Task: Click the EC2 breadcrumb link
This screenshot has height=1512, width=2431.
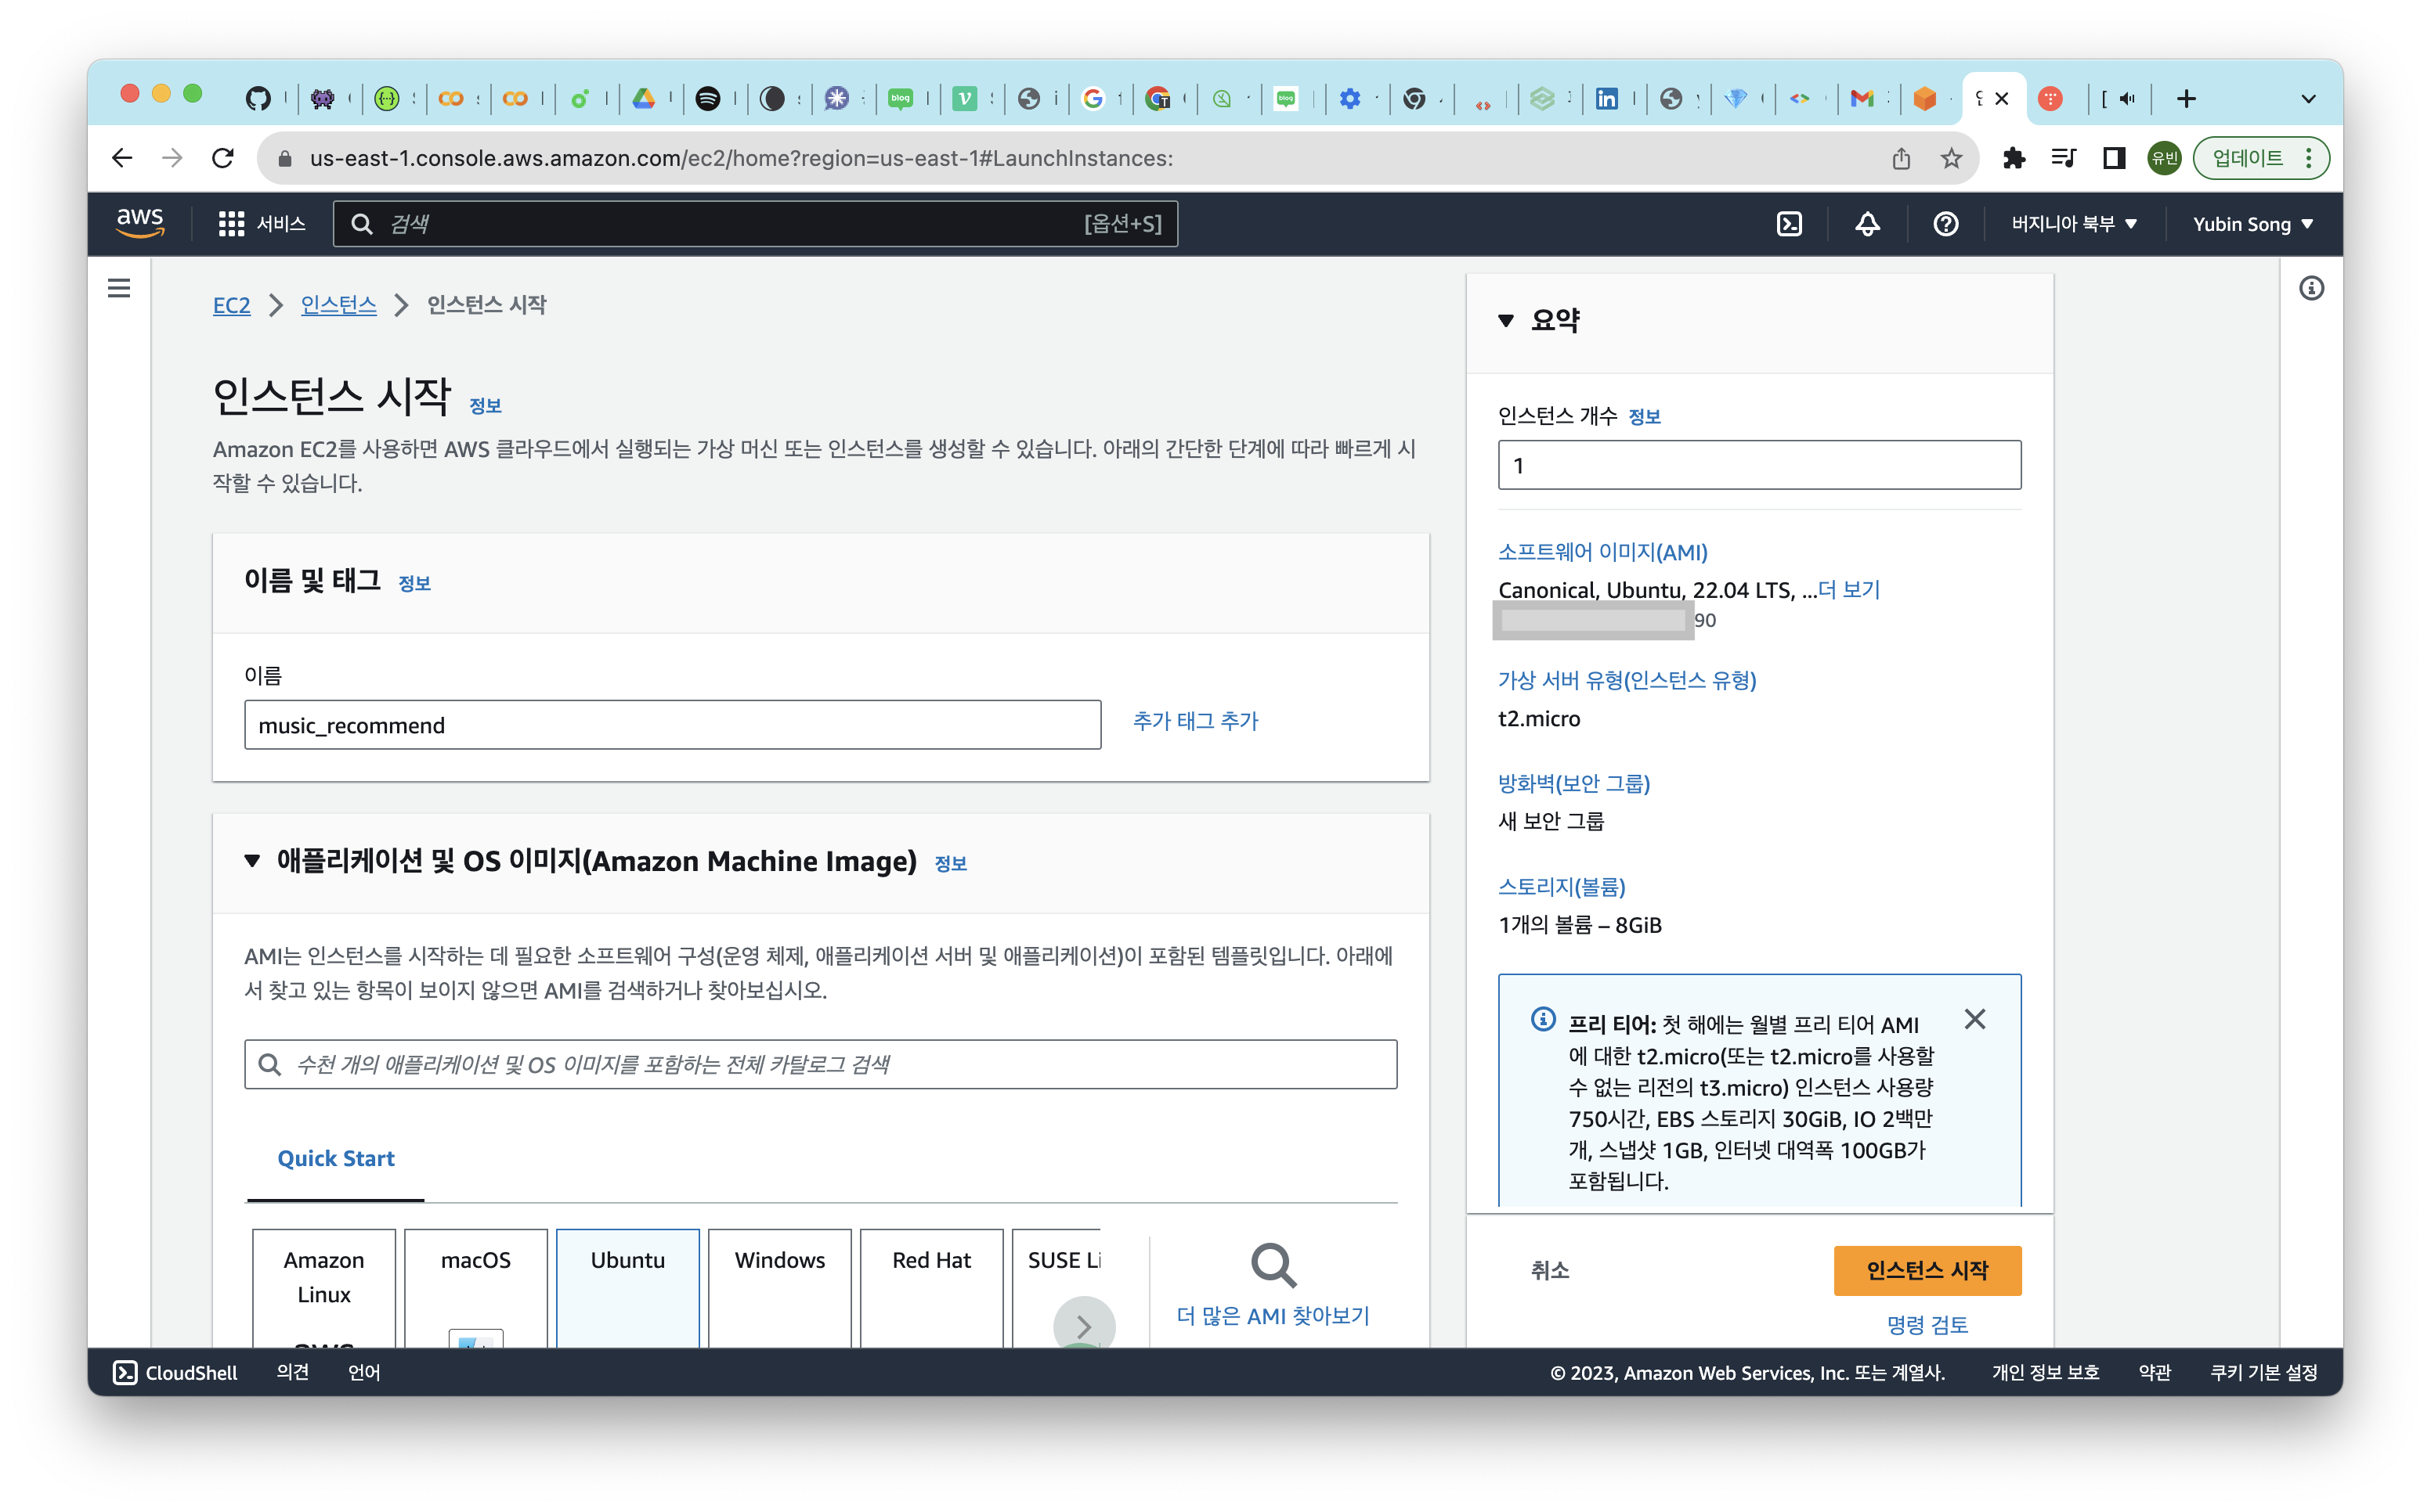Action: (x=231, y=305)
